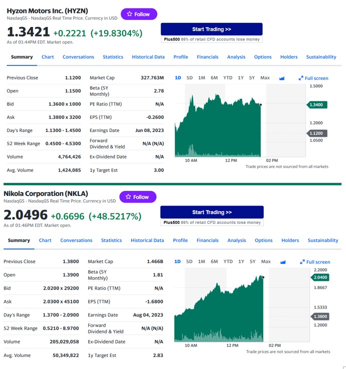This screenshot has height=369, width=346.
Task: Switch Hyzon chart to YTD range
Action: pyautogui.click(x=227, y=78)
